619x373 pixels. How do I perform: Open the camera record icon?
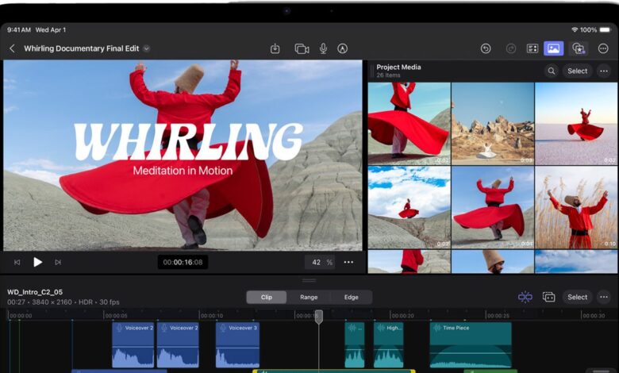pyautogui.click(x=302, y=48)
